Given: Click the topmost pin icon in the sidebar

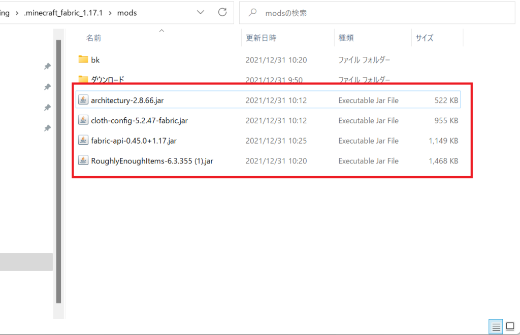Looking at the screenshot, I should [47, 66].
